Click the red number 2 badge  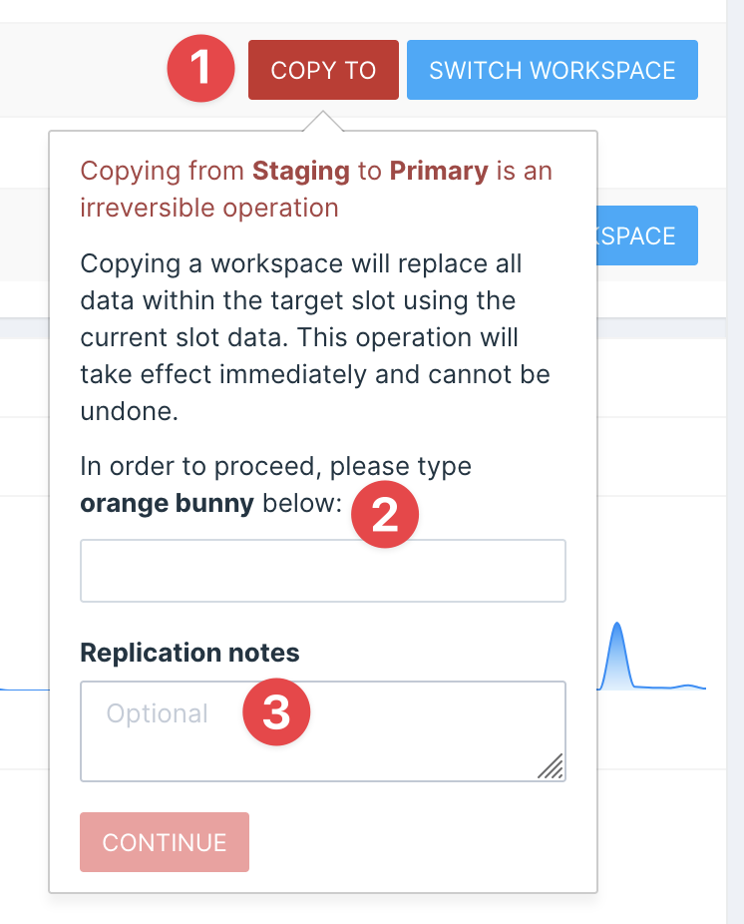coord(385,515)
